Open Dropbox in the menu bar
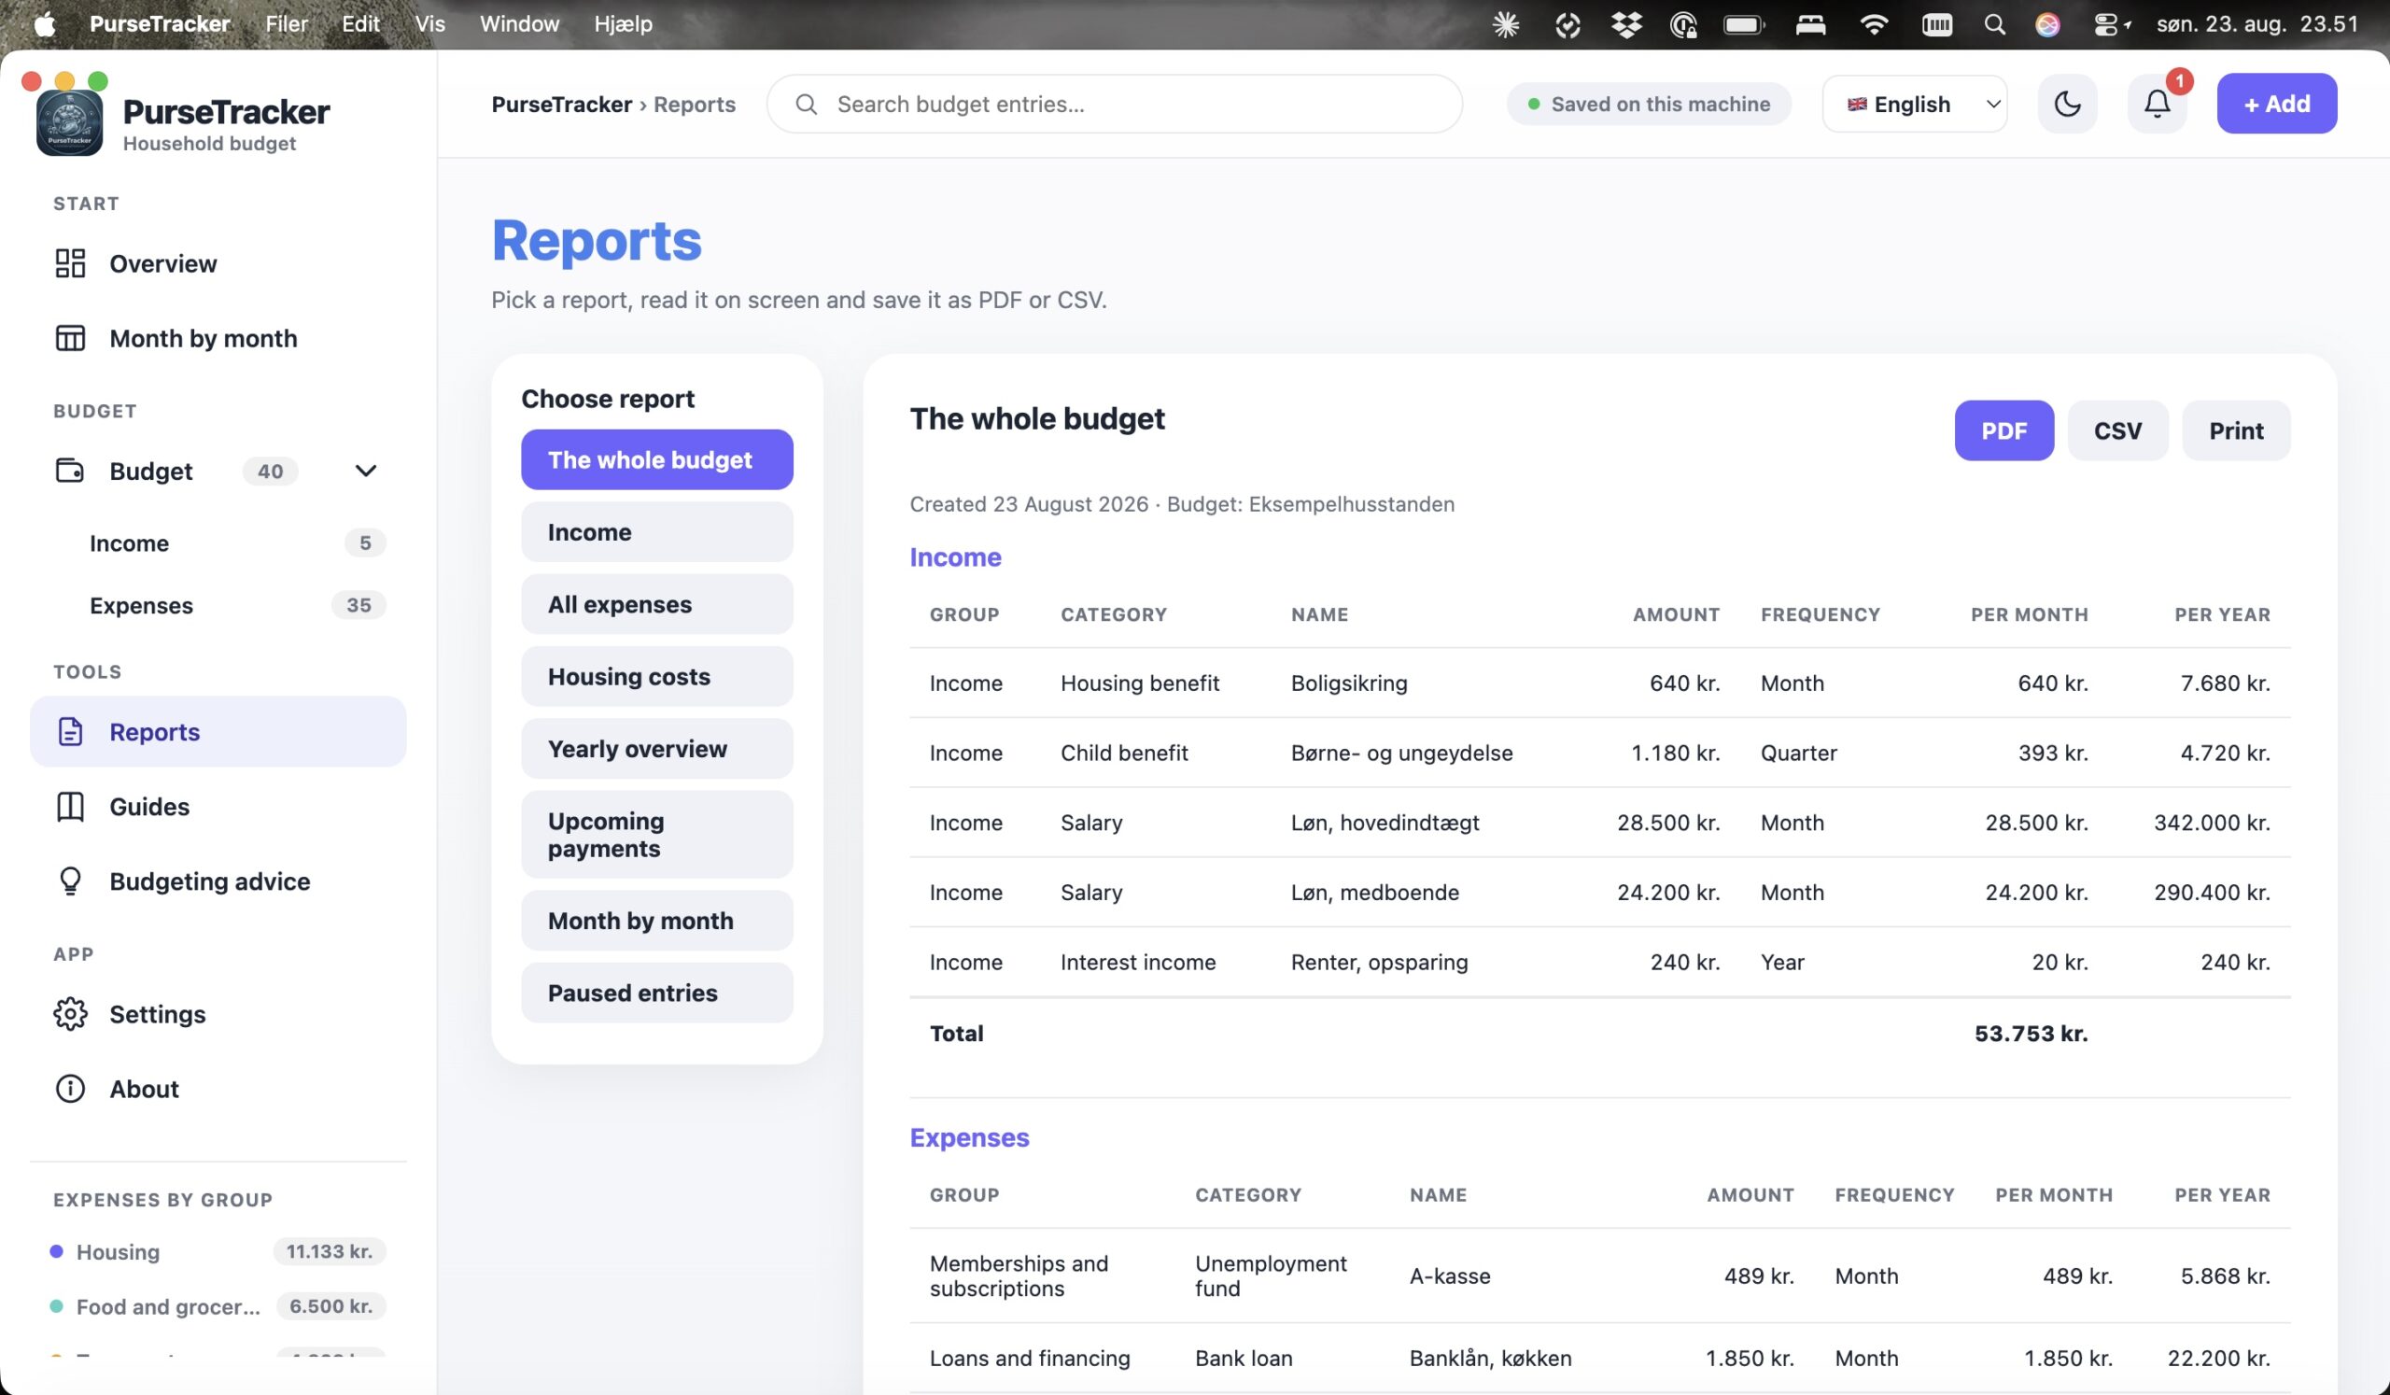The width and height of the screenshot is (2390, 1395). [x=1626, y=24]
